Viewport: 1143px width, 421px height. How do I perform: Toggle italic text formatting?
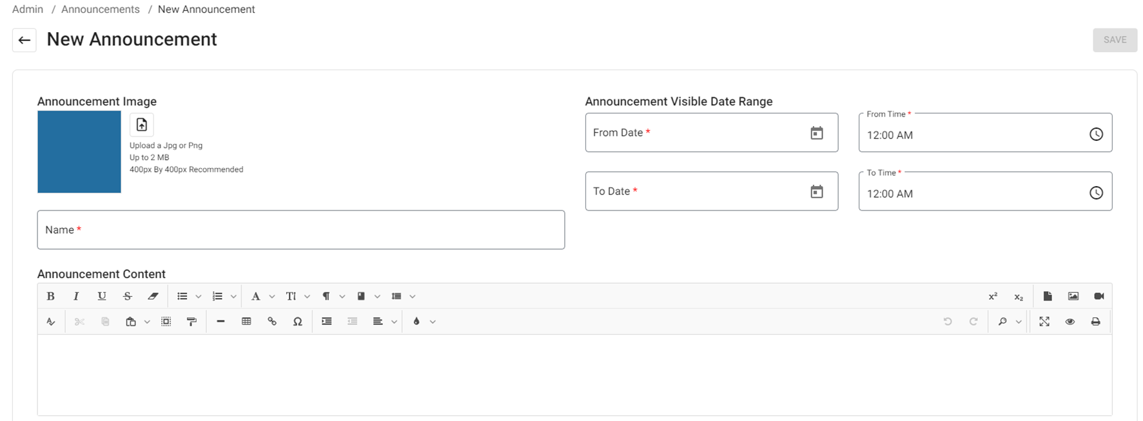(x=76, y=296)
